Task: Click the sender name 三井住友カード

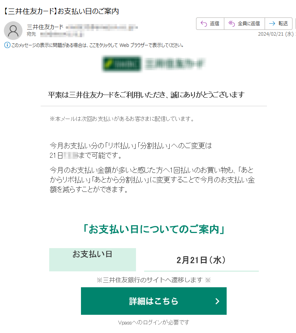Action: point(45,27)
